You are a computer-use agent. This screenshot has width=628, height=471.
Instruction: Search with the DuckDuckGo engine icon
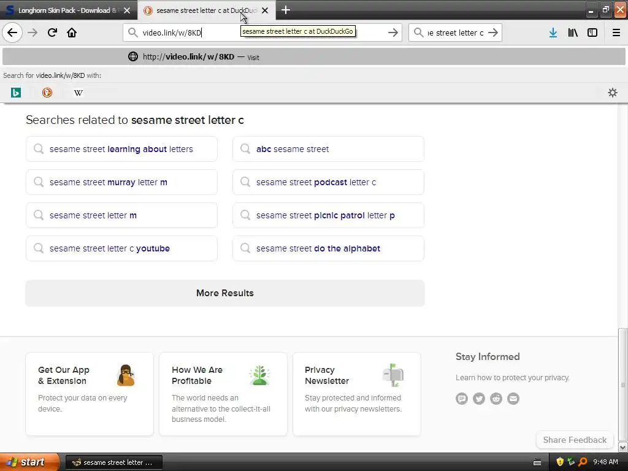point(47,93)
